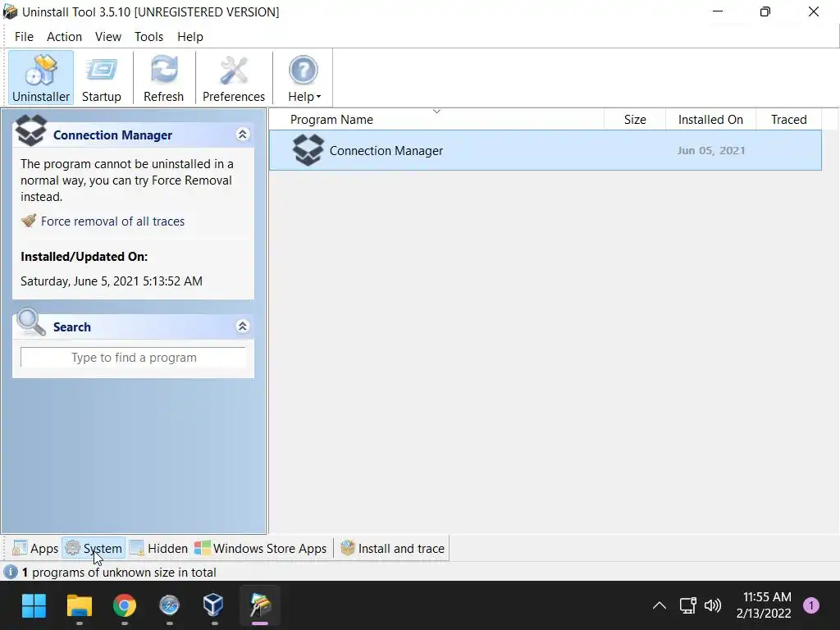
Task: Click the Connection Manager icon in list row
Action: coord(308,150)
